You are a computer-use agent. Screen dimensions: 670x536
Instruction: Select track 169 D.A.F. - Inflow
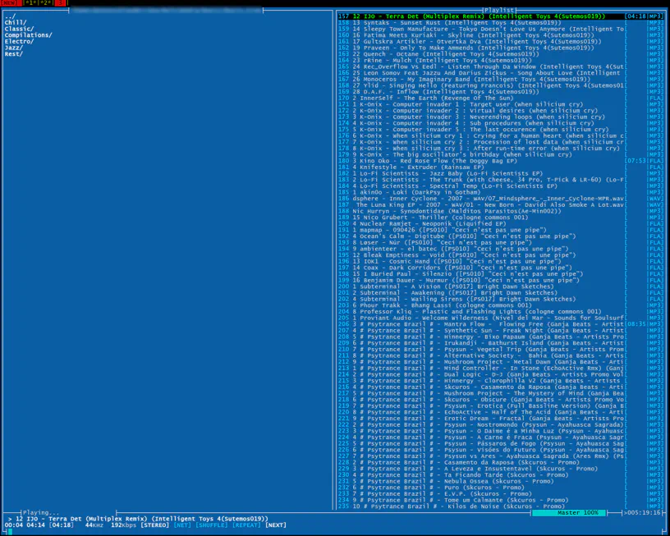(501, 92)
